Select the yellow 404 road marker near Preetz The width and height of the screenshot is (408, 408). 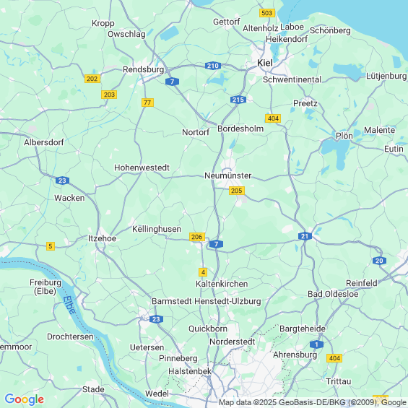tap(273, 118)
